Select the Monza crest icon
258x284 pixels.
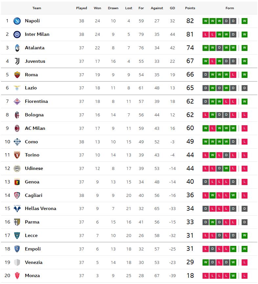coord(17,276)
